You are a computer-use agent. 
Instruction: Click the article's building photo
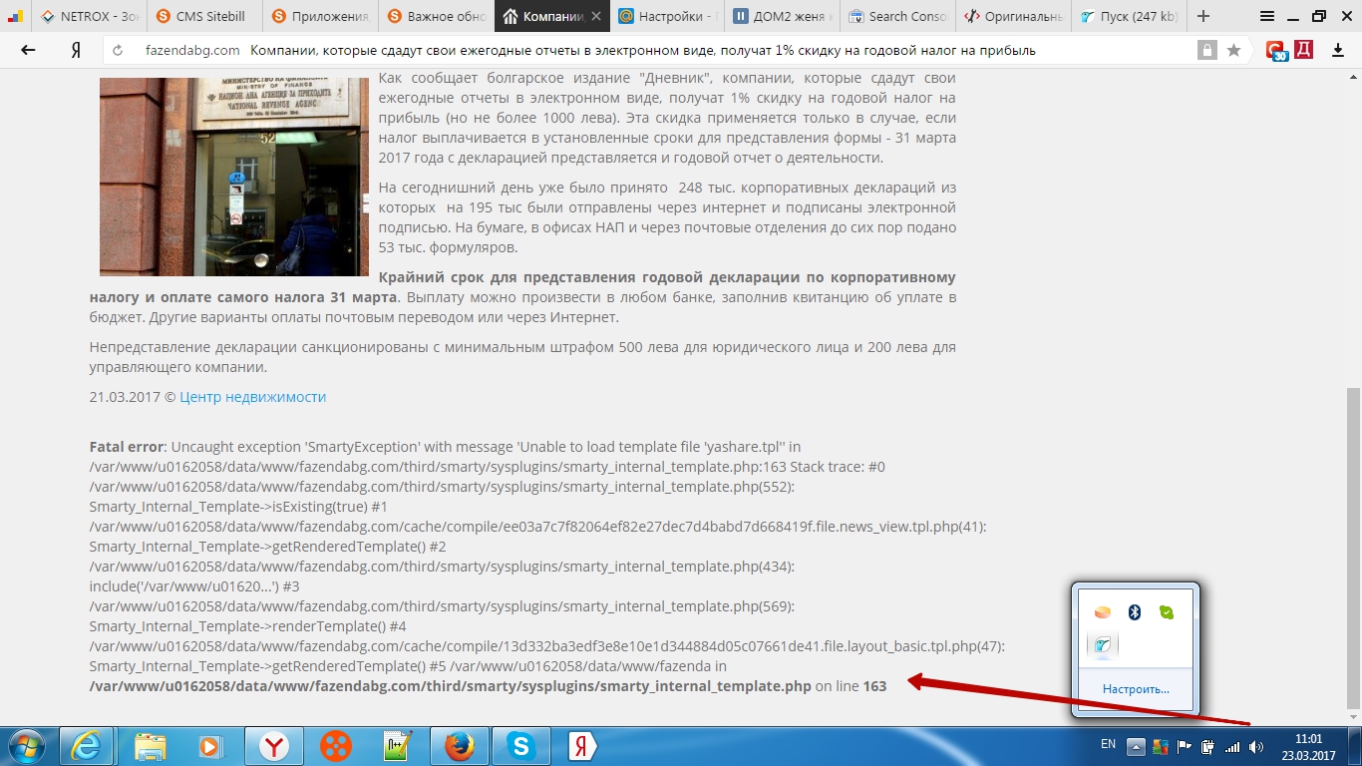234,177
